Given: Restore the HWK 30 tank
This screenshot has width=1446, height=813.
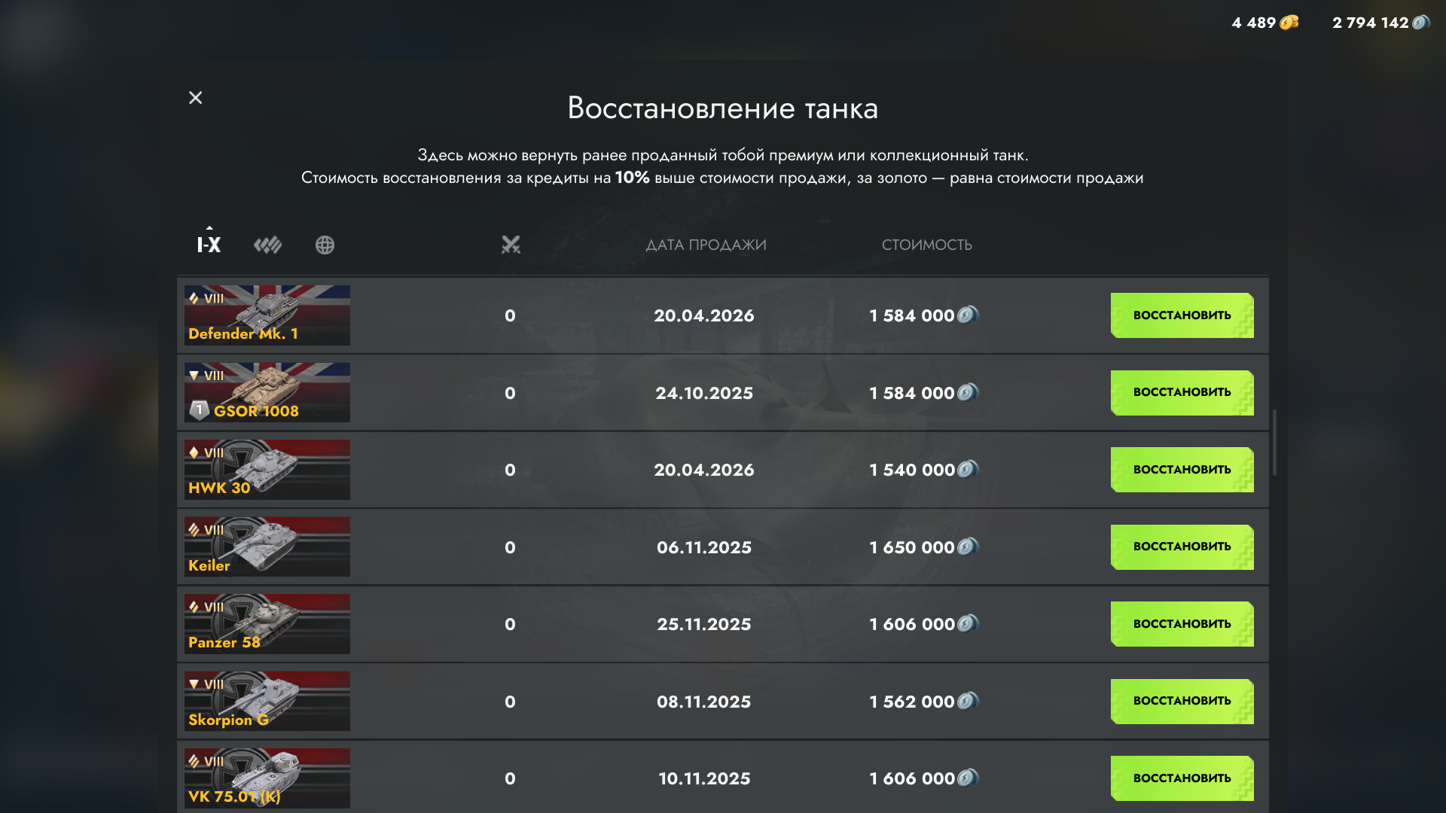Looking at the screenshot, I should [x=1182, y=470].
